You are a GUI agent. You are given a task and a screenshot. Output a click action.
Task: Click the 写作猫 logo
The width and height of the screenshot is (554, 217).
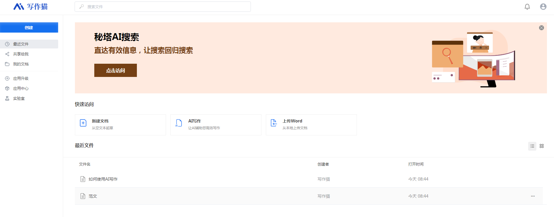tap(31, 6)
